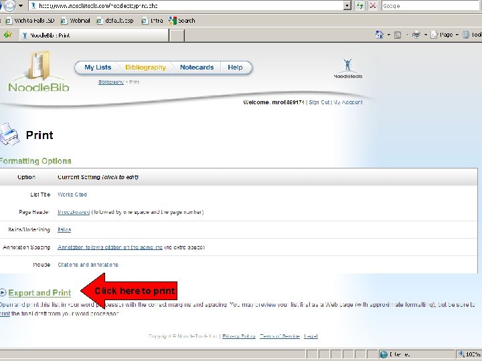Open the Home button dropdown arrow

coord(388,35)
